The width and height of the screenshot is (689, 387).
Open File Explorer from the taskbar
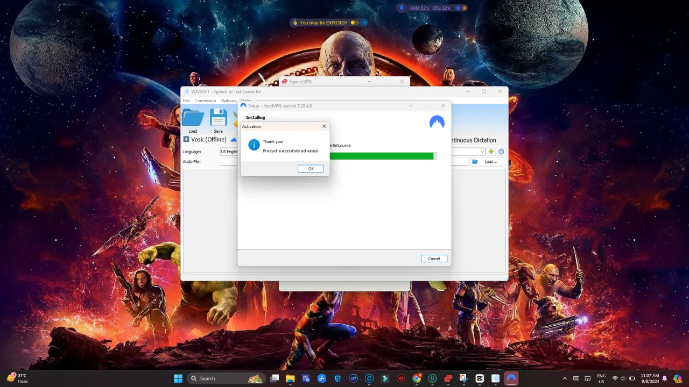pos(290,378)
